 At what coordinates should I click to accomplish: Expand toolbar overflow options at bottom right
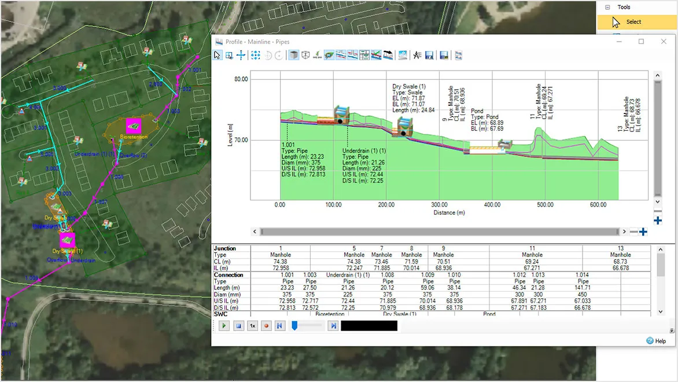(x=672, y=330)
